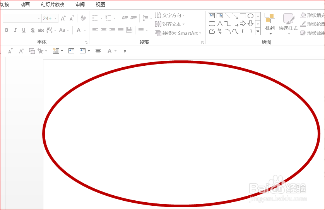Open 文字方向 text direction dropdown
This screenshot has height=210, width=325.
pyautogui.click(x=170, y=15)
